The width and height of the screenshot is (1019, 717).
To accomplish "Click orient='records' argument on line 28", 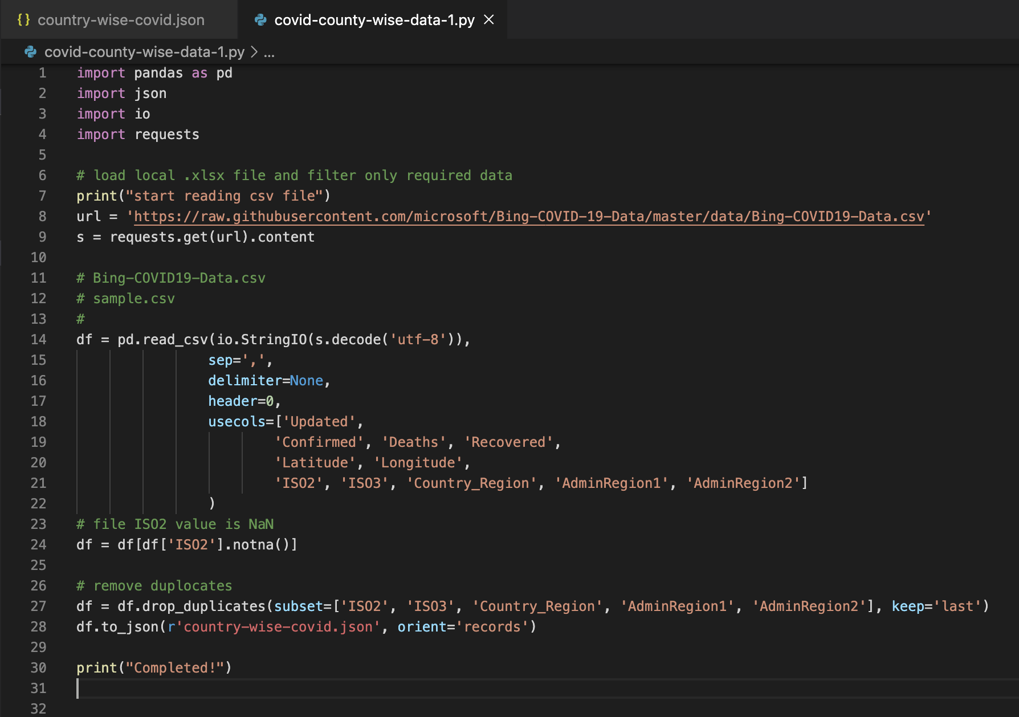I will coord(463,627).
